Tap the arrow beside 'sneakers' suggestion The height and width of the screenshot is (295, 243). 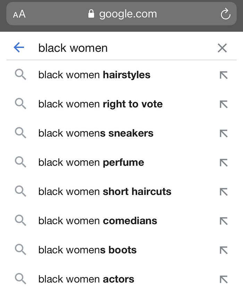tap(224, 133)
